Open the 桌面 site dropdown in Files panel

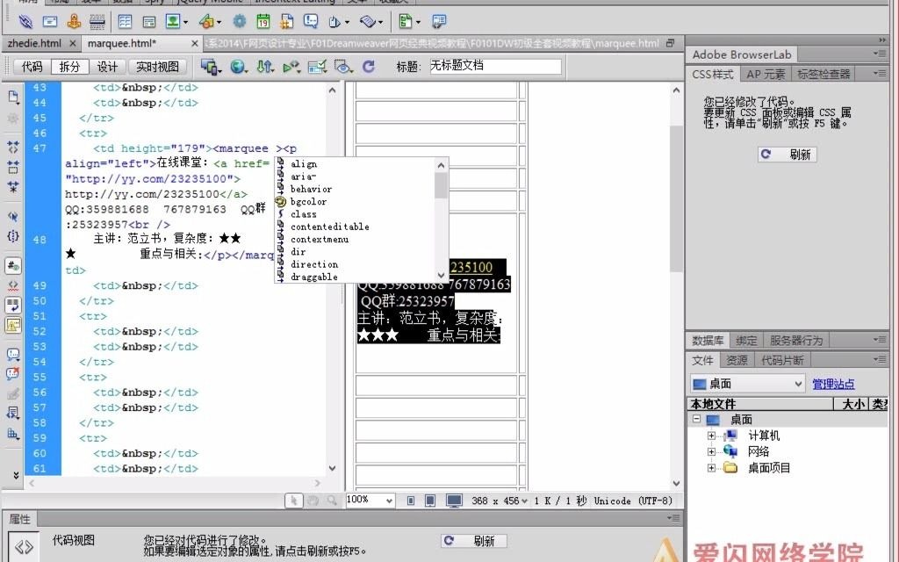[748, 384]
